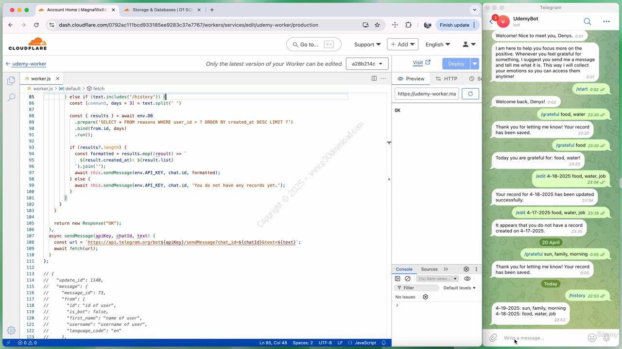The width and height of the screenshot is (622, 349).
Task: Open No Issues settings gear
Action: tap(425, 297)
